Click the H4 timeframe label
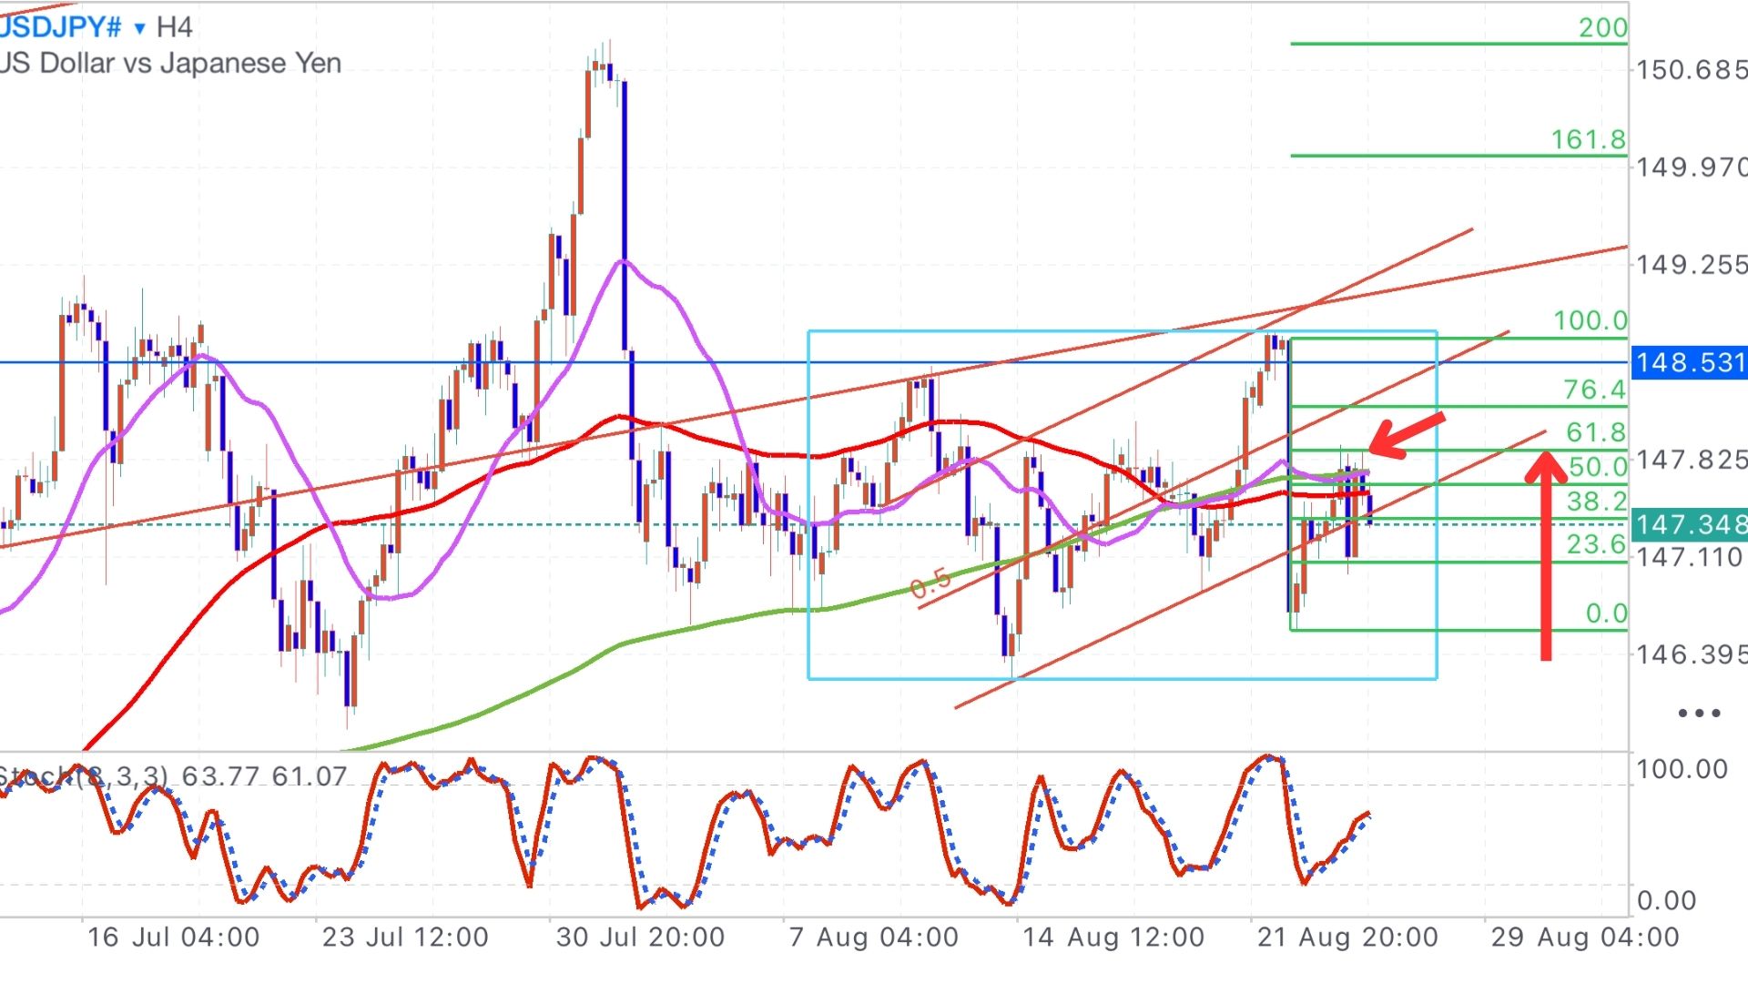 coord(174,27)
